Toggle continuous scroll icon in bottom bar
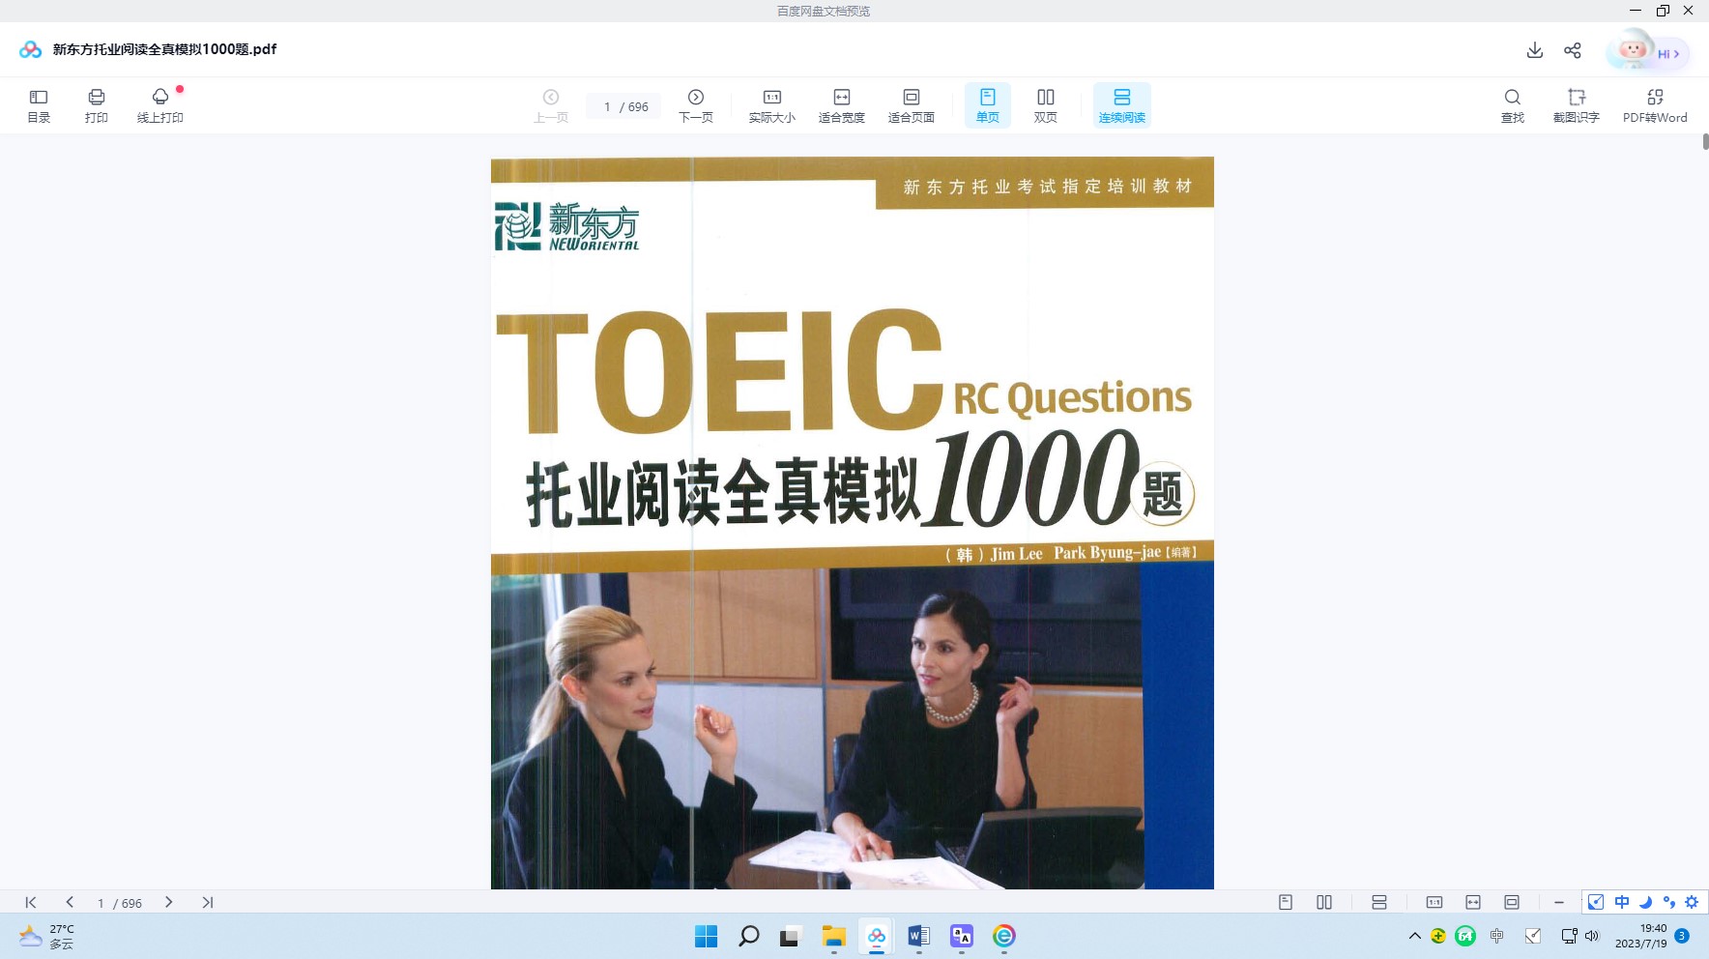1709x959 pixels. pyautogui.click(x=1379, y=902)
